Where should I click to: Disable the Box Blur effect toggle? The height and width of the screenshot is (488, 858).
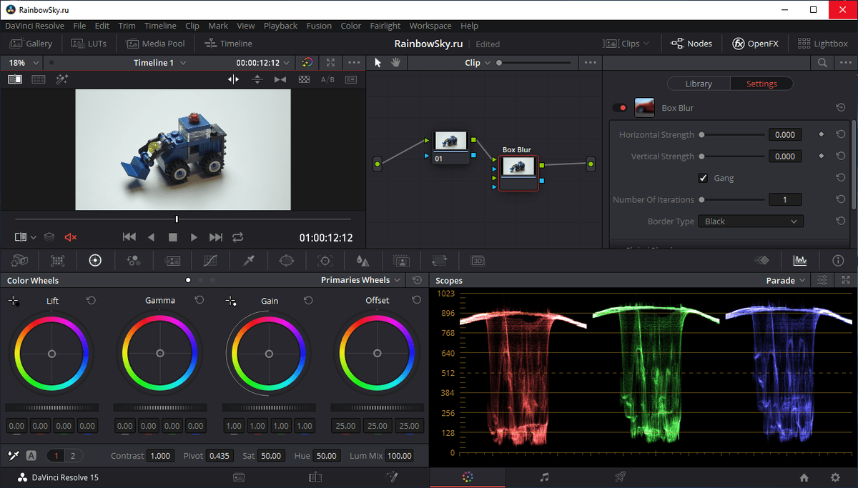pyautogui.click(x=619, y=108)
